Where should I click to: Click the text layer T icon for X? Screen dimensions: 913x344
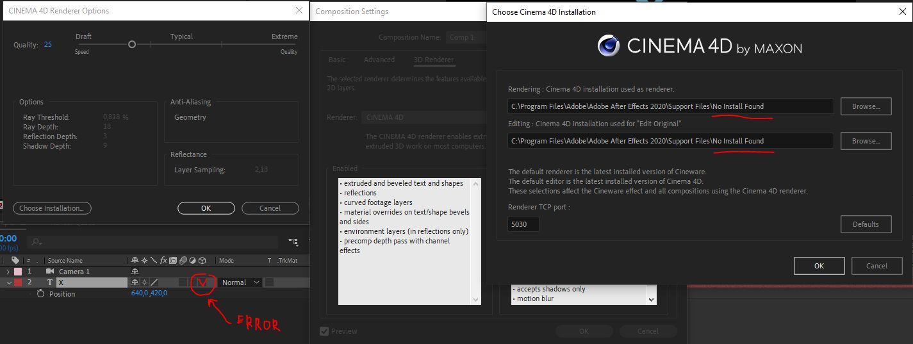tap(50, 283)
